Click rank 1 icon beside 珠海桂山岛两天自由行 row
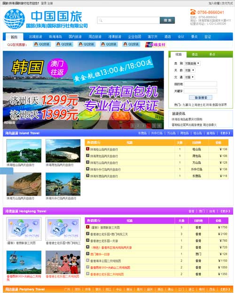The image size is (235, 293). (x=87, y=149)
